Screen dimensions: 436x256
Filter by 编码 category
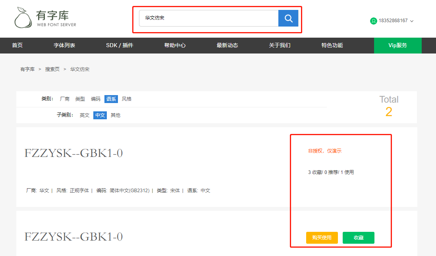pyautogui.click(x=96, y=99)
